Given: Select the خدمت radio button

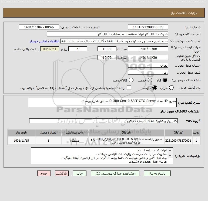Looking at the screenshot, I should click(x=150, y=80).
